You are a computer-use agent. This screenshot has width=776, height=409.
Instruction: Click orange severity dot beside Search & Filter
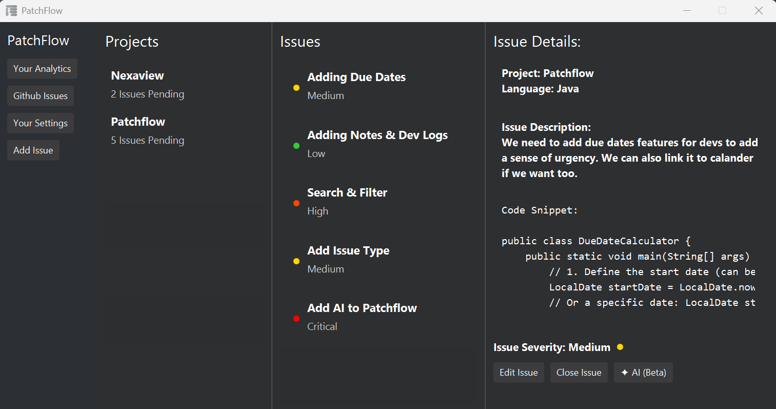pos(296,203)
